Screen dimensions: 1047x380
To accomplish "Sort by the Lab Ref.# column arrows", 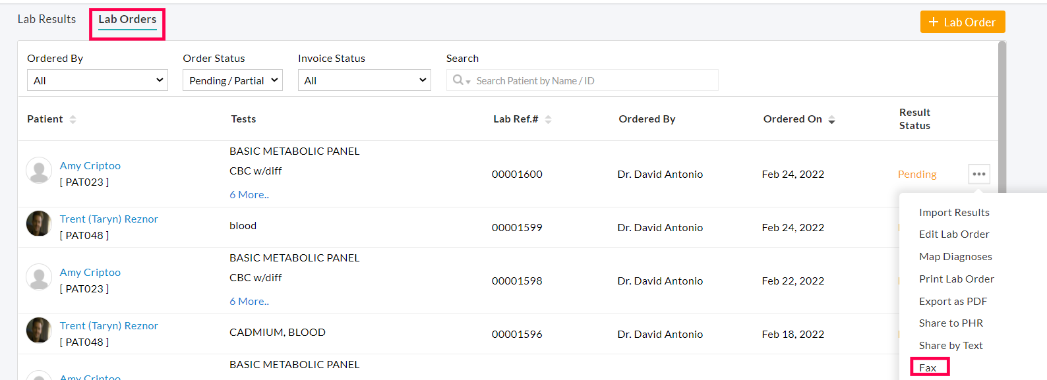I will tap(548, 119).
